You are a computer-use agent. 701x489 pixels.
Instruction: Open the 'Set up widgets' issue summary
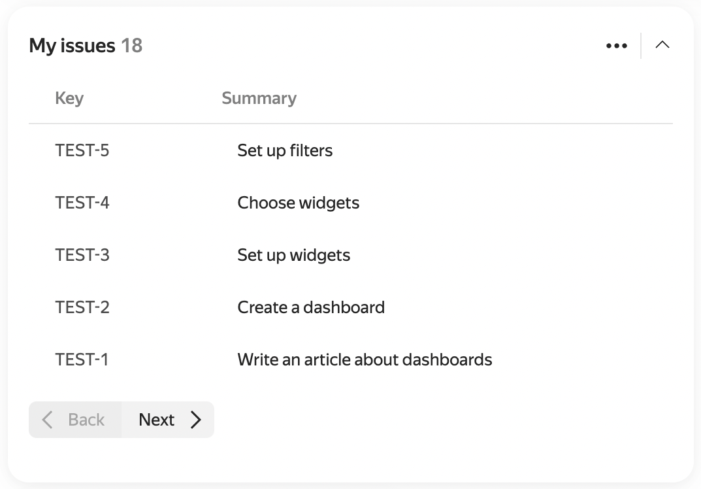point(294,256)
